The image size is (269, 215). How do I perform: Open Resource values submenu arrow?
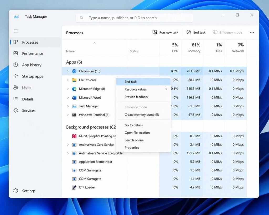click(x=166, y=89)
